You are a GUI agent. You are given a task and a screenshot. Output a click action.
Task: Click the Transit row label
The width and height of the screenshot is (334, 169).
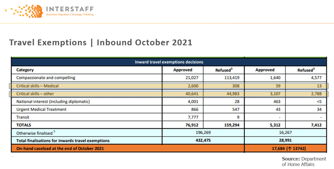coord(23,117)
